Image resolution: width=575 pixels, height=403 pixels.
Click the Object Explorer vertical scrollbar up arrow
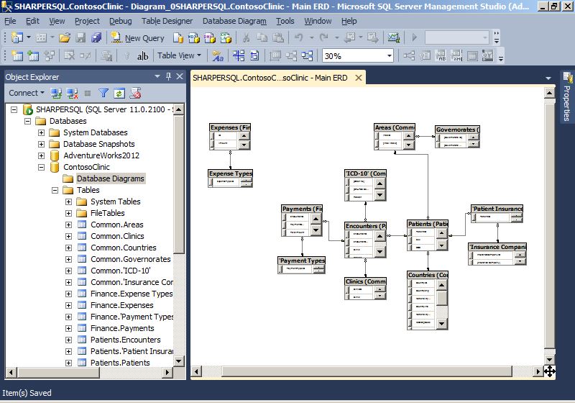178,109
